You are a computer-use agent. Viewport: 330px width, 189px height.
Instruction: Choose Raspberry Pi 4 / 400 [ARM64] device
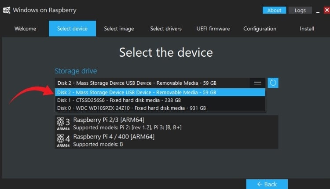pyautogui.click(x=166, y=141)
